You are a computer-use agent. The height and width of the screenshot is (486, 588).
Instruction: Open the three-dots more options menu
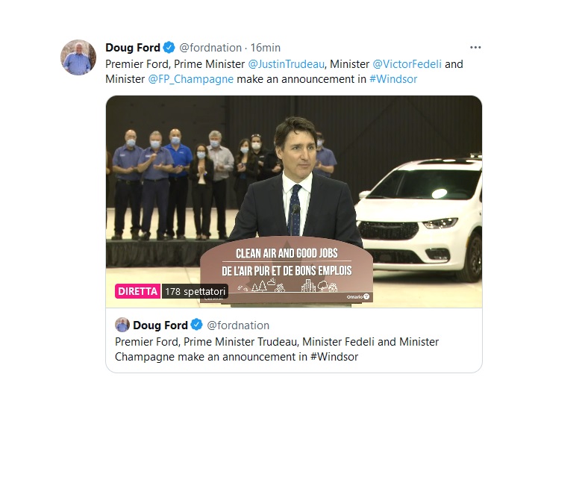pos(475,47)
